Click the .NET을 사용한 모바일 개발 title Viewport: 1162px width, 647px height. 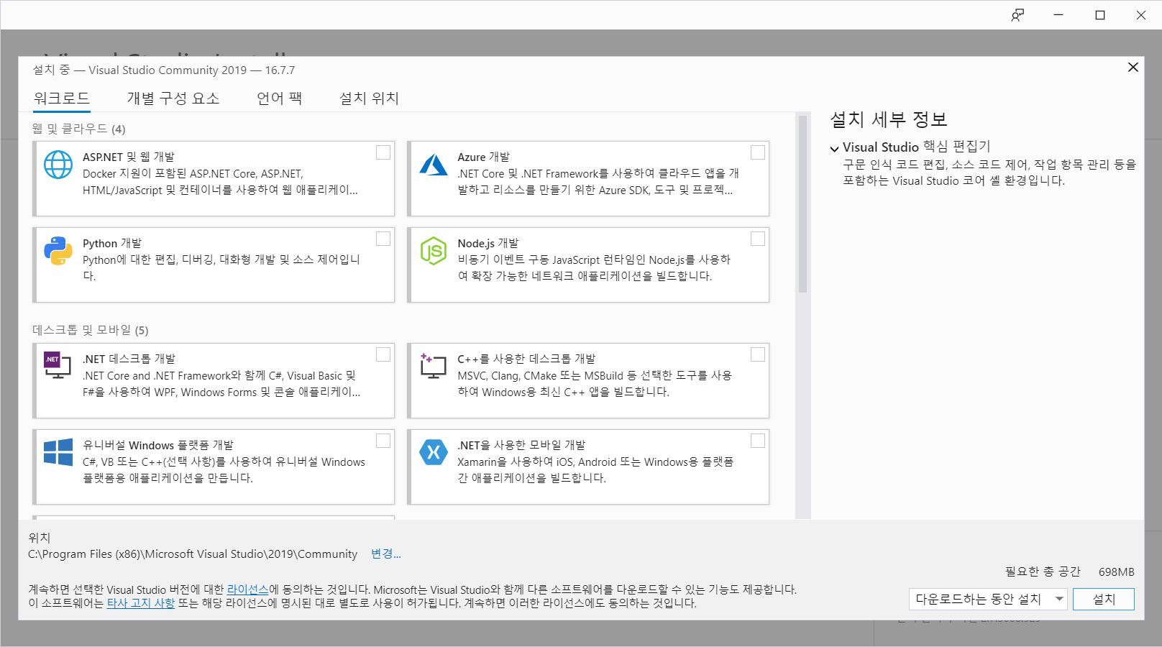point(522,445)
